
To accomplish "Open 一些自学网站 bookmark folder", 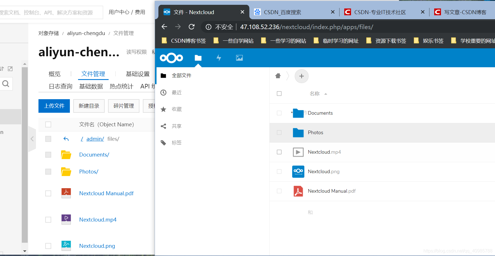I will 233,41.
